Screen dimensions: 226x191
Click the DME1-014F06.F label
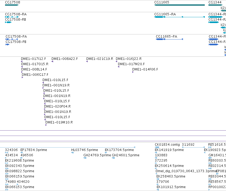(x=145, y=69)
